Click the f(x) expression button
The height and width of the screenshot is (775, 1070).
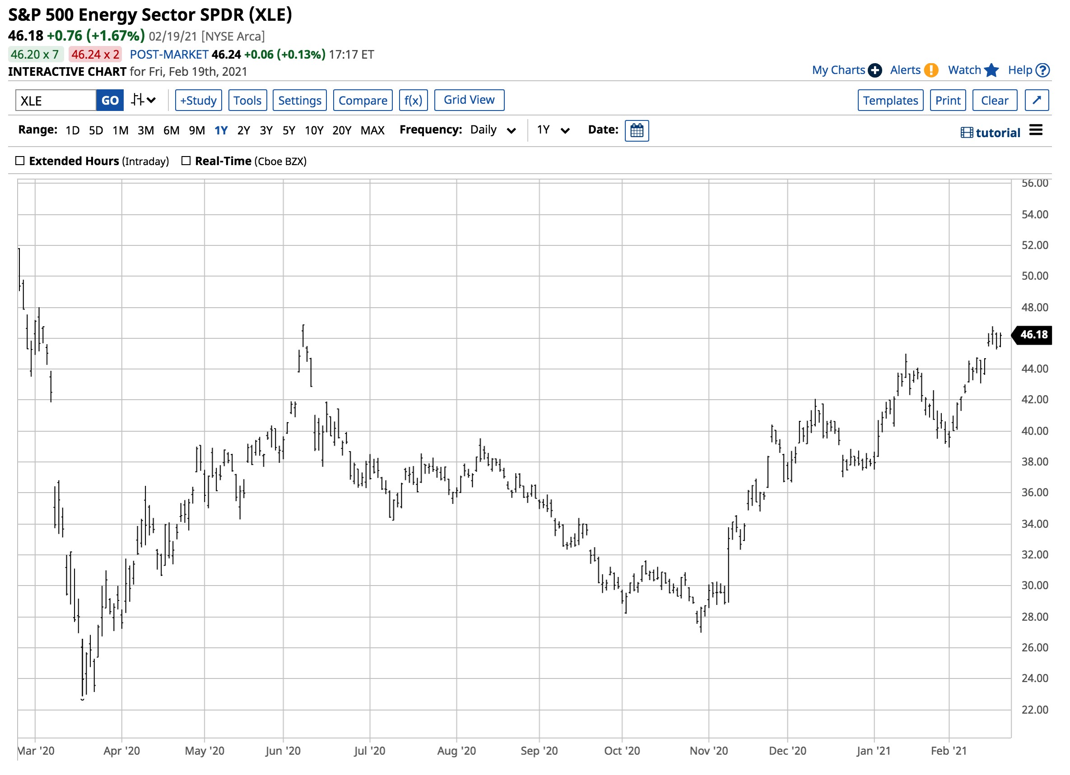(x=413, y=101)
